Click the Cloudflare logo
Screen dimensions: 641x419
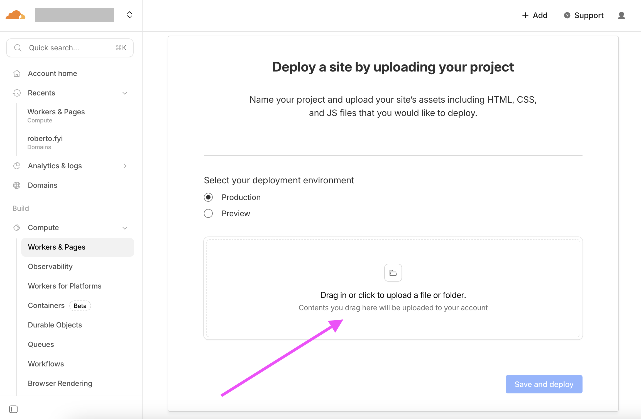[x=16, y=15]
